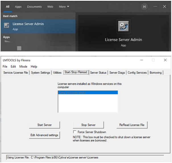
Task: Click ReRead License File button
Action: (132, 125)
